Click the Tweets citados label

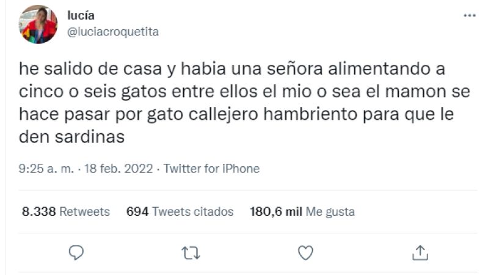192,212
